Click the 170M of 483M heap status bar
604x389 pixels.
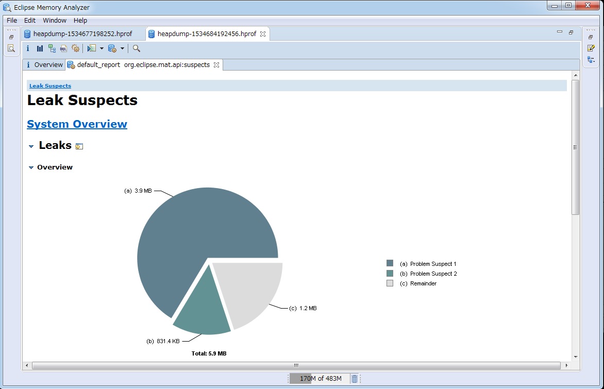pos(320,379)
